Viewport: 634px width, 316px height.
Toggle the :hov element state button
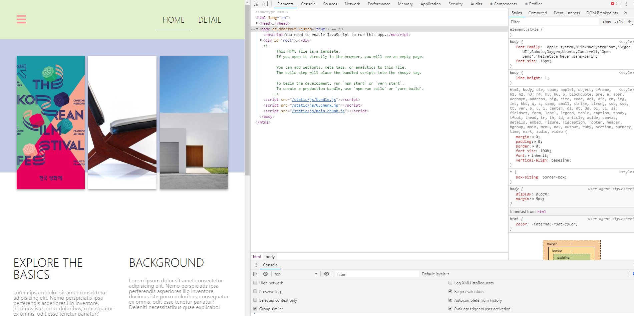click(x=607, y=22)
